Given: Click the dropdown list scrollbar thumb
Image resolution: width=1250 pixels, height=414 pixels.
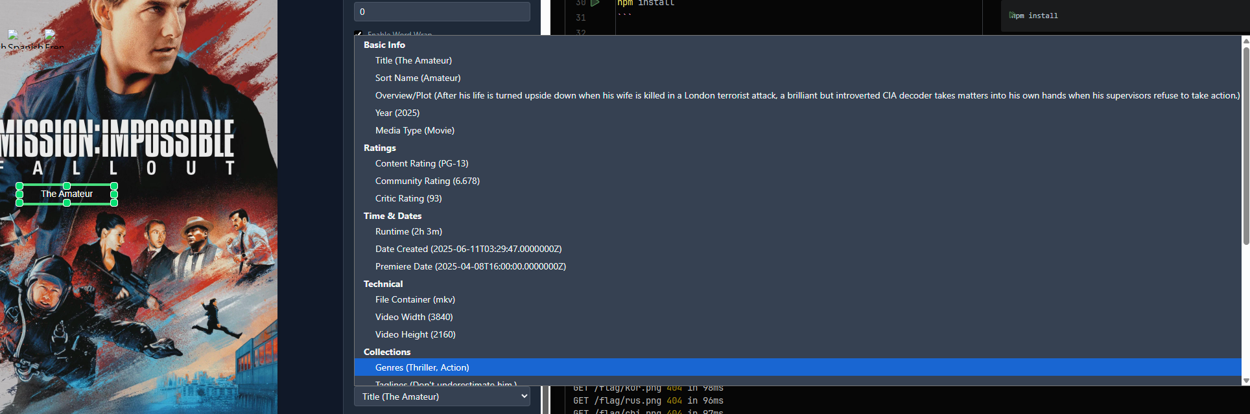Looking at the screenshot, I should 1245,146.
